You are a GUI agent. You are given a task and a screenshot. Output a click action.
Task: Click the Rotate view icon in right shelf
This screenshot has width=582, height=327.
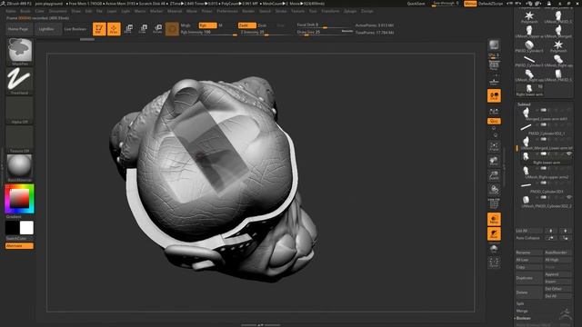pyautogui.click(x=494, y=190)
